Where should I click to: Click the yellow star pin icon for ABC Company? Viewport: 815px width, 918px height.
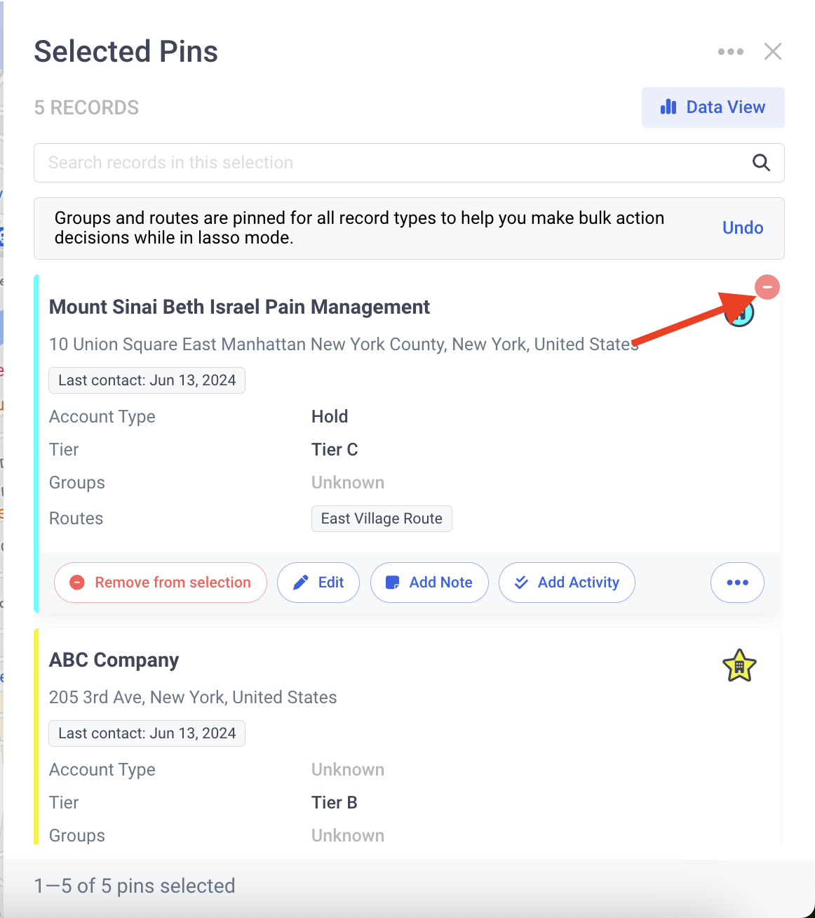(x=739, y=666)
